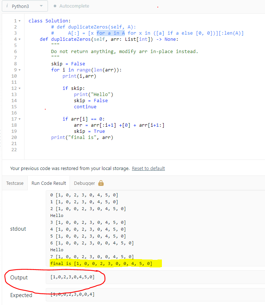Image resolution: width=265 pixels, height=305 pixels.
Task: Click the 'skip = True' line in editor
Action: click(89, 131)
